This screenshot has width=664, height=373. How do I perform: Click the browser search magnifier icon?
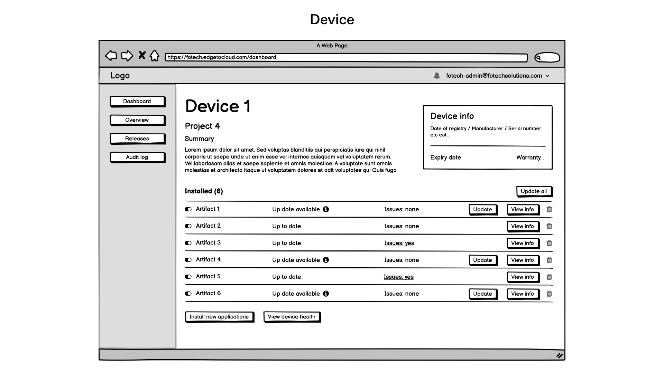538,58
